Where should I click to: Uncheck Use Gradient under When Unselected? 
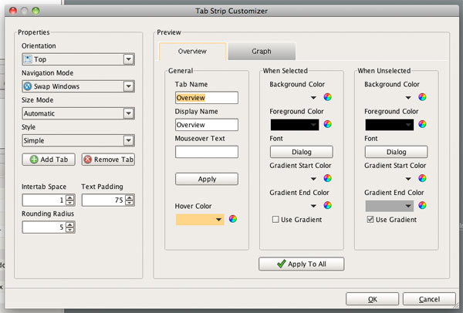click(370, 220)
